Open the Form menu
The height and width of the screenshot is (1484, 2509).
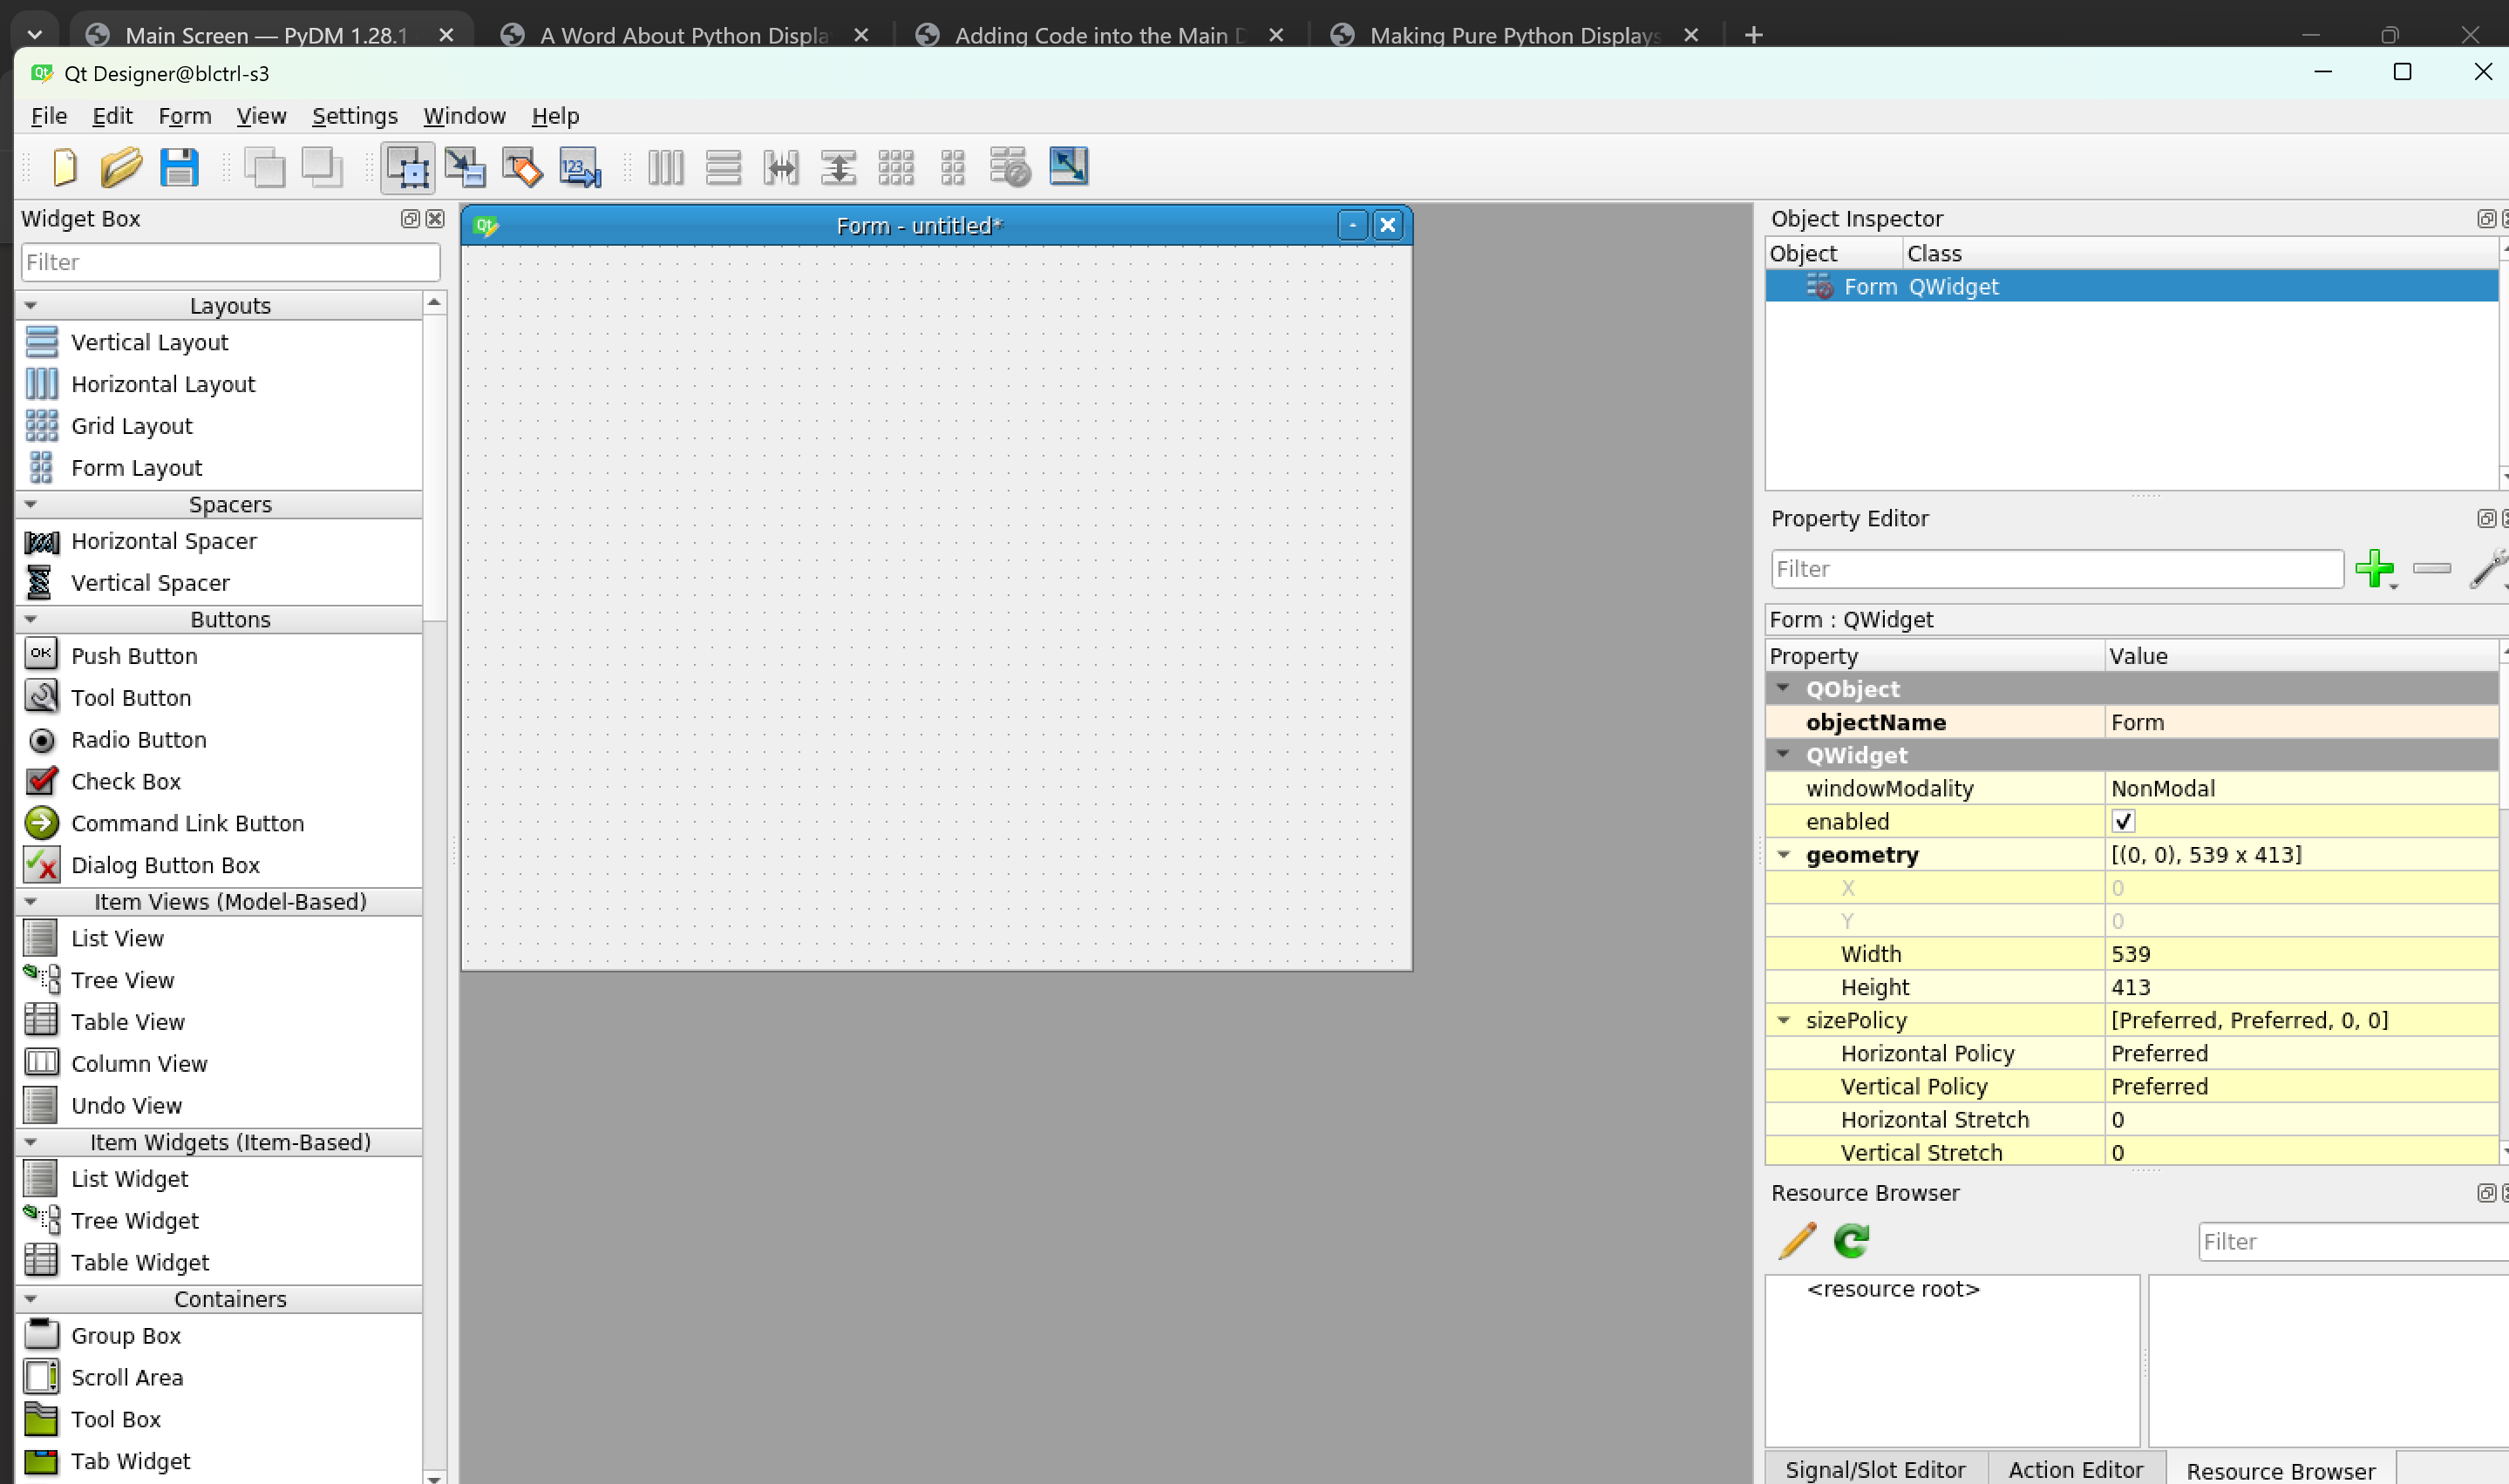tap(184, 116)
